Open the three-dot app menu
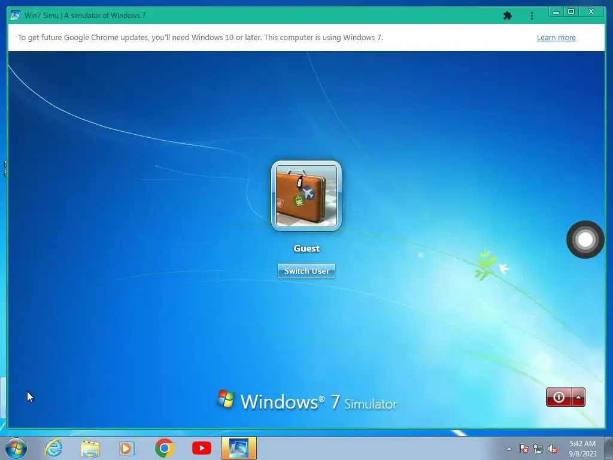This screenshot has width=613, height=460. 532,16
